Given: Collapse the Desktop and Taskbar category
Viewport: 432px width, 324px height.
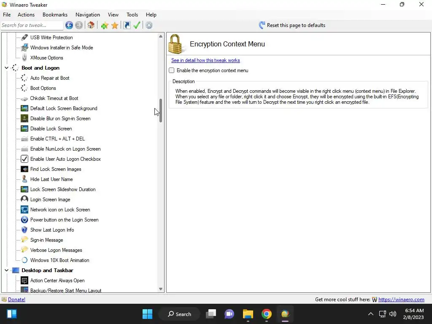Looking at the screenshot, I should pyautogui.click(x=6, y=270).
